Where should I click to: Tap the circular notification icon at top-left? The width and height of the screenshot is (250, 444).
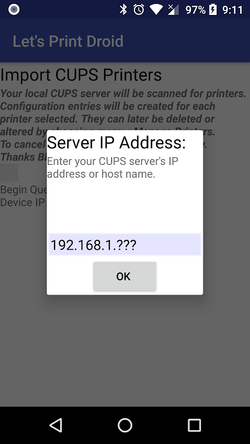coord(13,9)
